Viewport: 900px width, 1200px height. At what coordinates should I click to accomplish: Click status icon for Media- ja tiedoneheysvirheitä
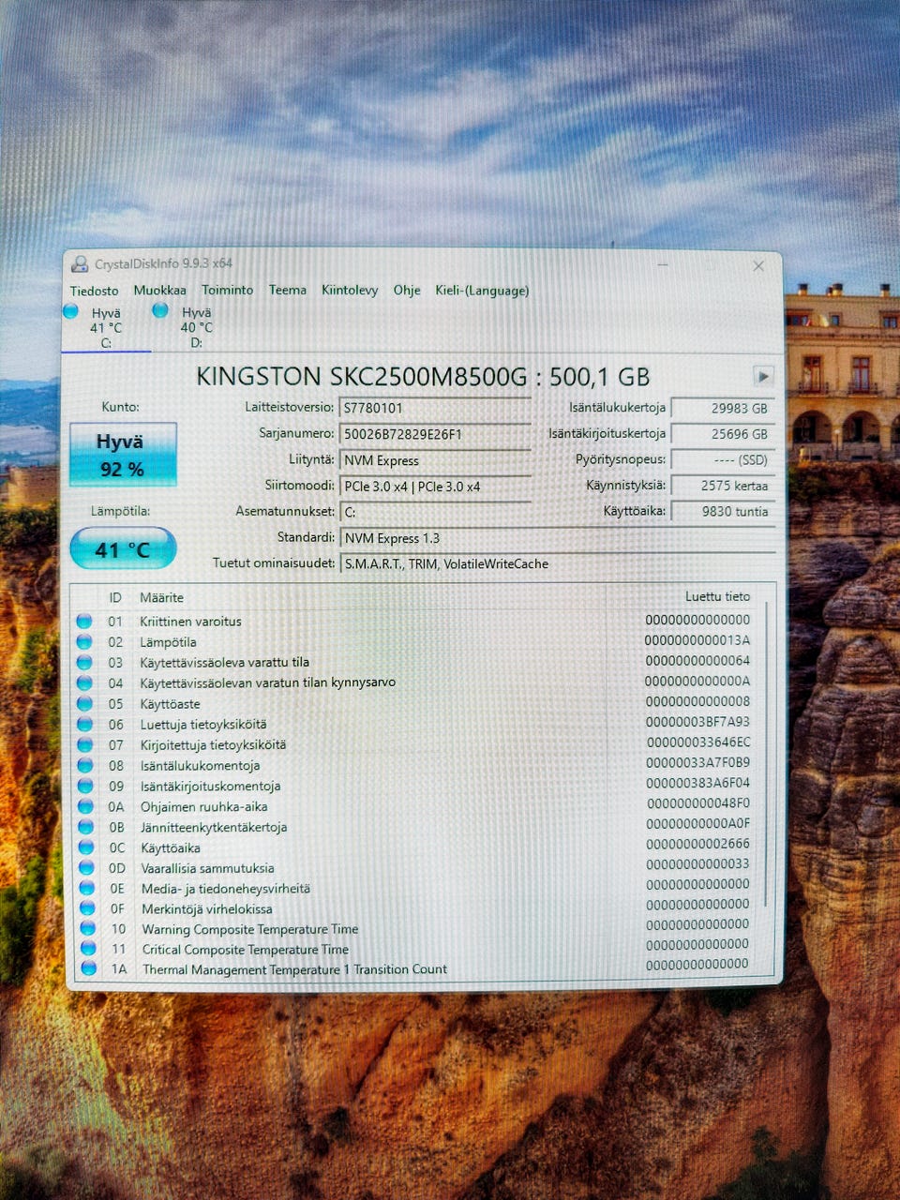point(87,888)
